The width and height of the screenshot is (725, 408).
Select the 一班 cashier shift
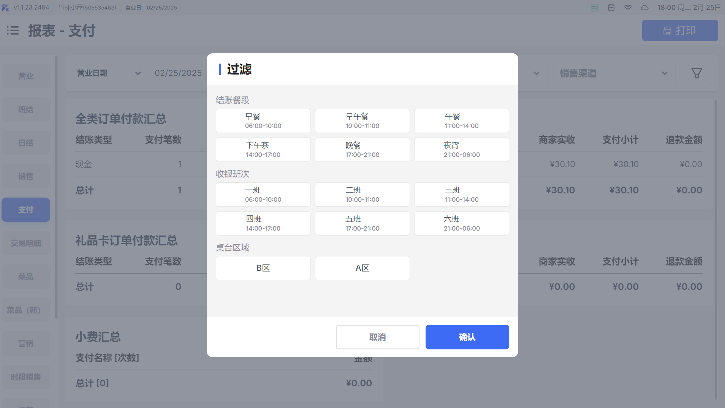[263, 195]
